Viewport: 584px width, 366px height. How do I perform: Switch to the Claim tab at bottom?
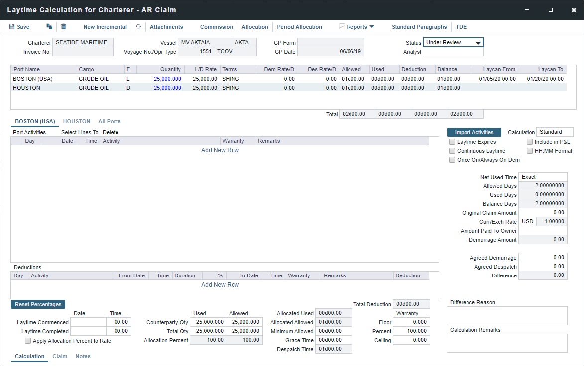[60, 357]
